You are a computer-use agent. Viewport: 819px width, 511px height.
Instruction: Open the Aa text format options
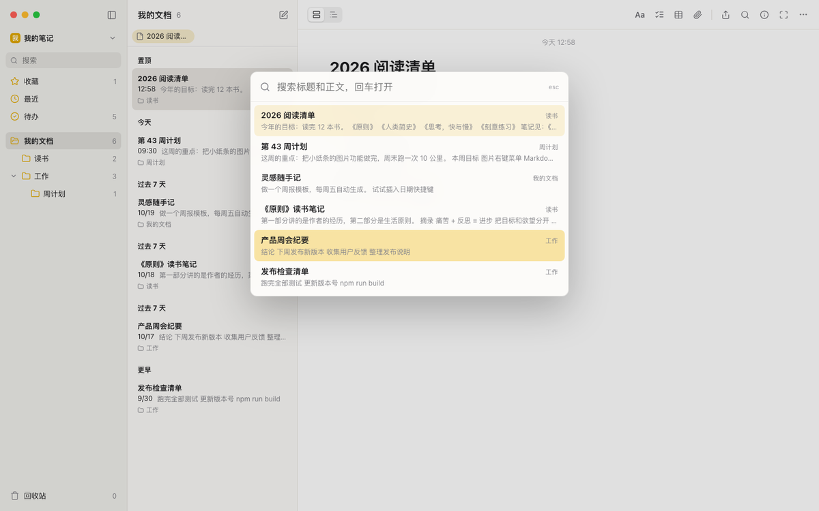pos(640,15)
